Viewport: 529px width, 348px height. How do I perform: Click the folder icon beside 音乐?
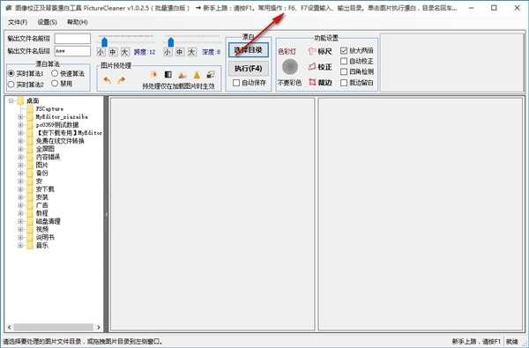pos(30,245)
